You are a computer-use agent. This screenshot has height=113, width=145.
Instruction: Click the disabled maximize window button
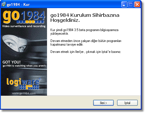point(131,4)
